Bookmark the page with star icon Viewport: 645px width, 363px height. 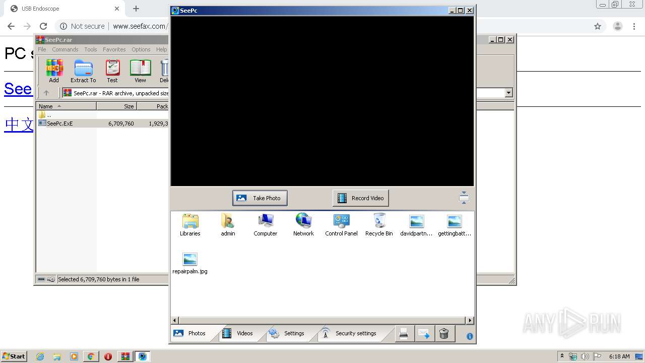tap(598, 26)
